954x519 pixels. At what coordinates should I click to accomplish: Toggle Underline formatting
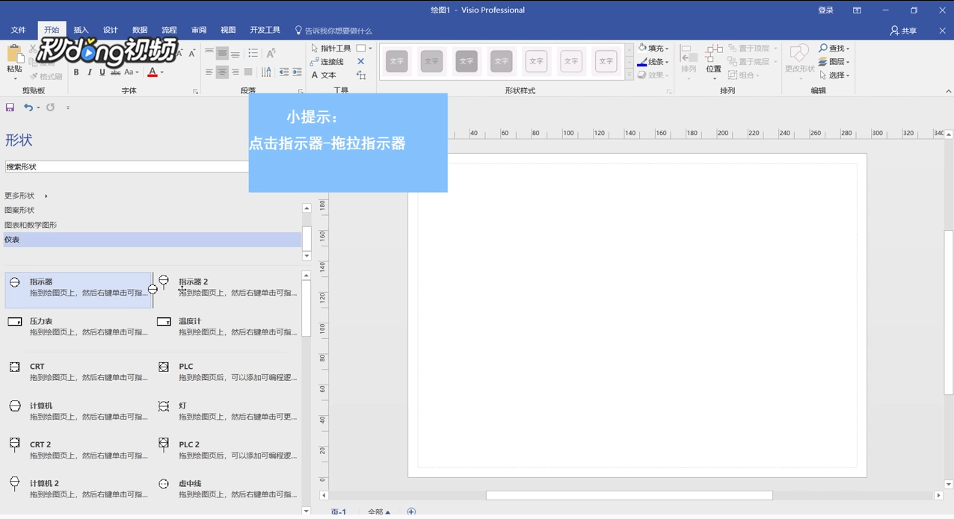click(102, 72)
